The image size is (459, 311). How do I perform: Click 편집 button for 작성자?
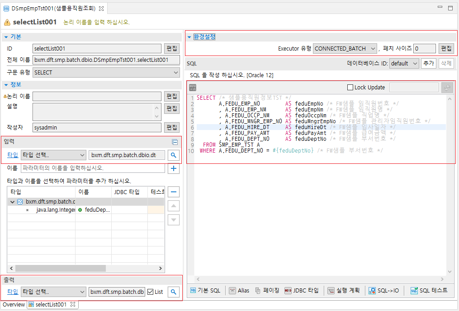point(171,127)
